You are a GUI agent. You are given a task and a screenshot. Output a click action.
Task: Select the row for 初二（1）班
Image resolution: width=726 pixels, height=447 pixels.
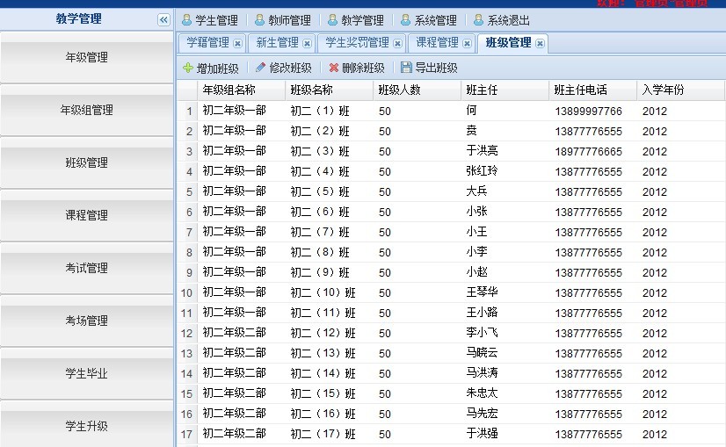pos(452,111)
